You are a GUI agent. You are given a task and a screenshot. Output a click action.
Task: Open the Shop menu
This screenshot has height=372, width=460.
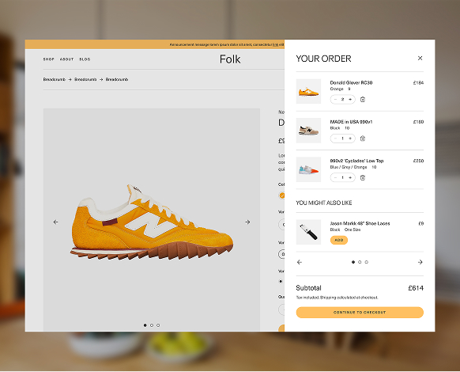click(x=49, y=59)
